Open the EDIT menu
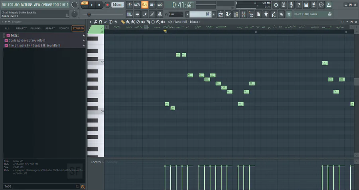 [10, 4]
